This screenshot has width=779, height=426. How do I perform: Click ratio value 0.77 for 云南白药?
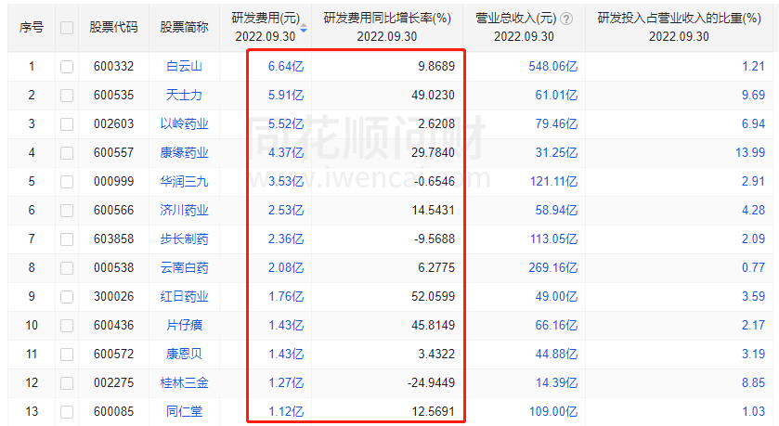[x=753, y=268]
